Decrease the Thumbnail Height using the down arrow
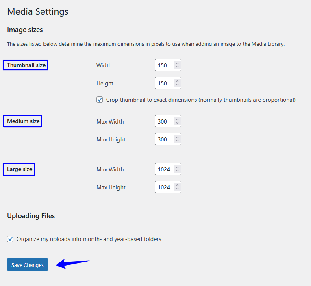This screenshot has width=311, height=286. click(x=177, y=84)
